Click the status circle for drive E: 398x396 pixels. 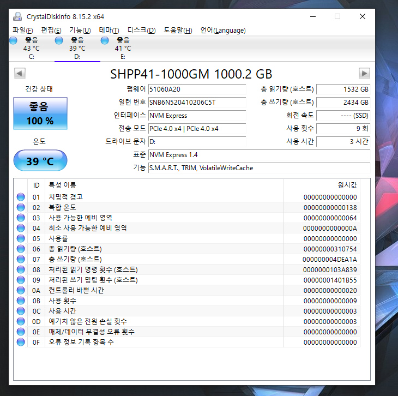tap(105, 40)
